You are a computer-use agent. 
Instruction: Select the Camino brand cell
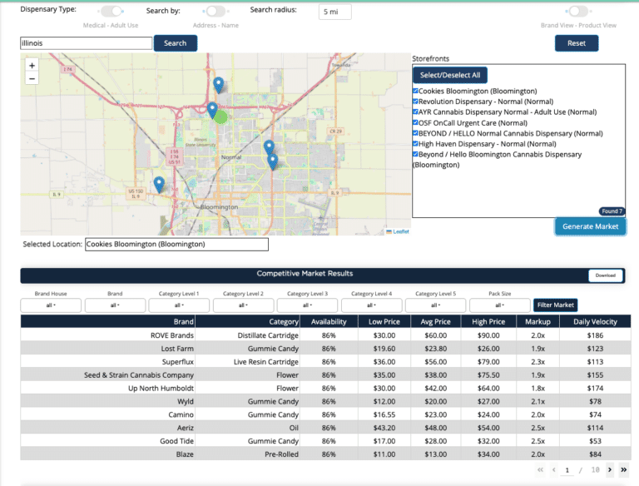(108, 414)
